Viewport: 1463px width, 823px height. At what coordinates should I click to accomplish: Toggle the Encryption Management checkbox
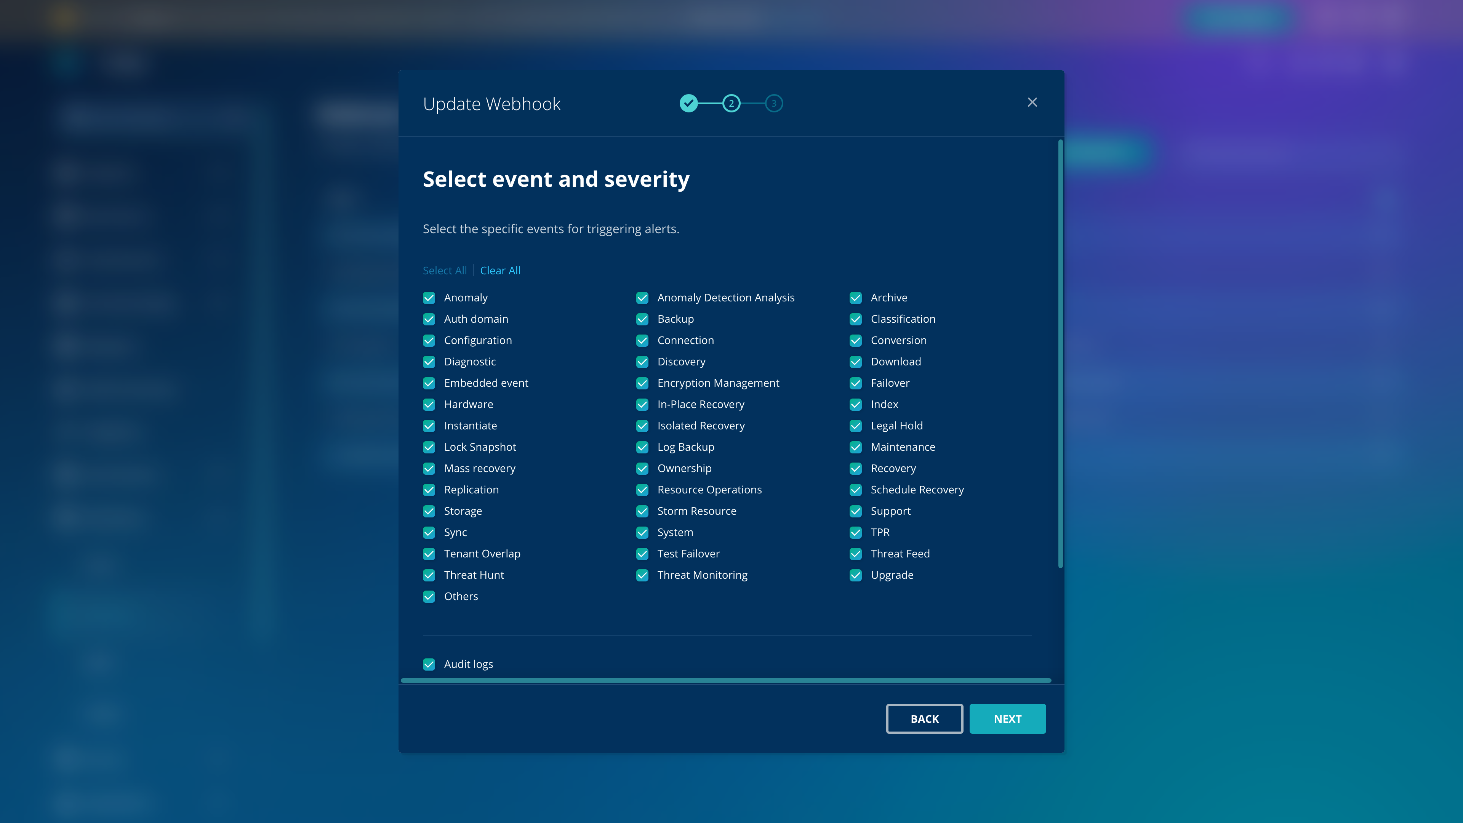coord(642,383)
